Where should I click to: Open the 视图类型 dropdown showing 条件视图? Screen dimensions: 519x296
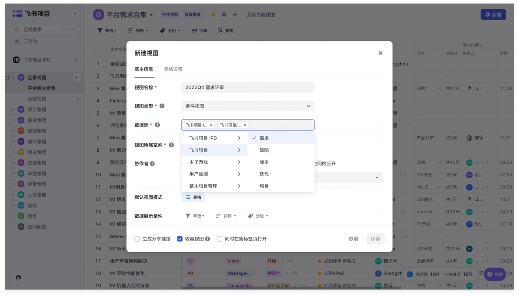click(248, 106)
